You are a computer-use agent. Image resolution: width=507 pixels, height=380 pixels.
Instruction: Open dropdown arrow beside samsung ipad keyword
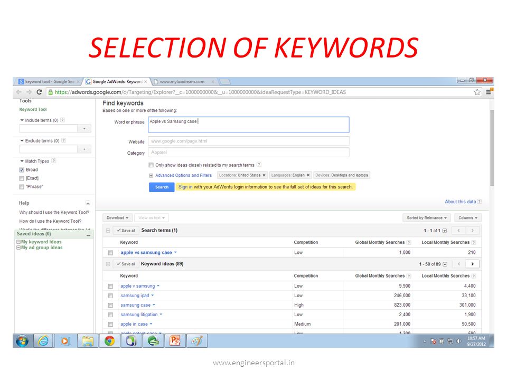pyautogui.click(x=152, y=296)
